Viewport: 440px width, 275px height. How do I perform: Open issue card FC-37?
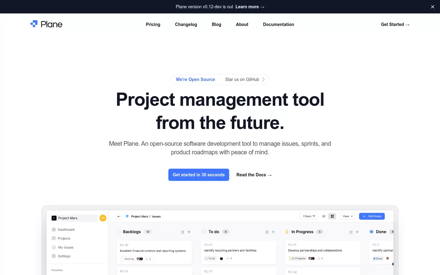154,252
